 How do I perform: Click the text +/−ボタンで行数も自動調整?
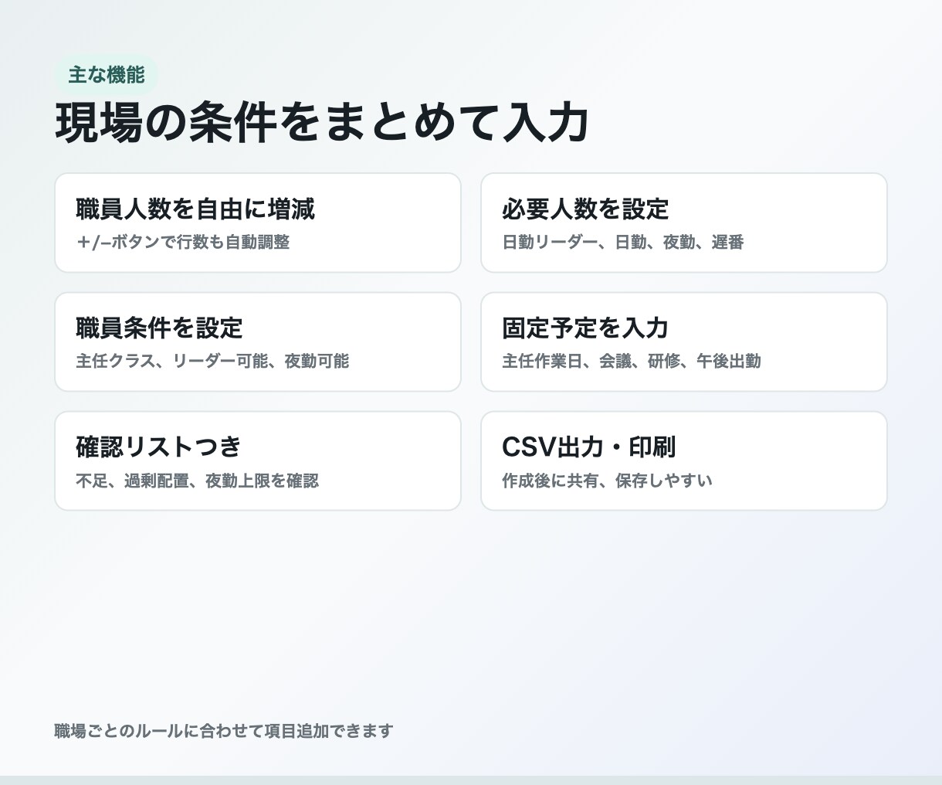(x=183, y=242)
